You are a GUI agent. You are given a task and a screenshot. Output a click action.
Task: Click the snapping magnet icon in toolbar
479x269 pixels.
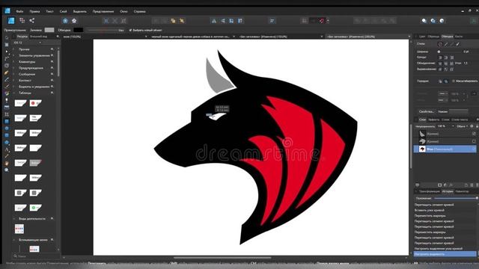tap(321, 21)
